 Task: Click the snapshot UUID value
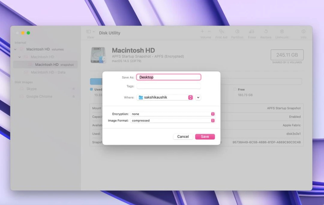click(267, 142)
